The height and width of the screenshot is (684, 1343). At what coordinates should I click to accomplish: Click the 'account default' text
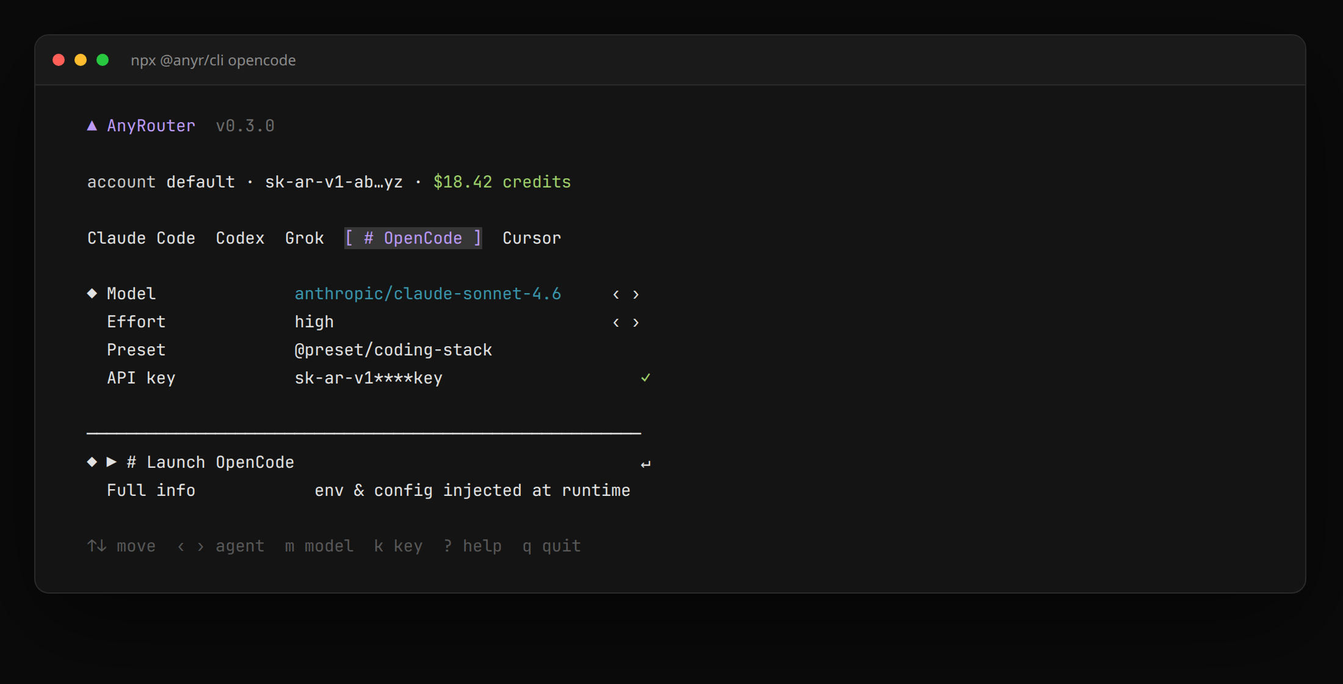pos(161,182)
